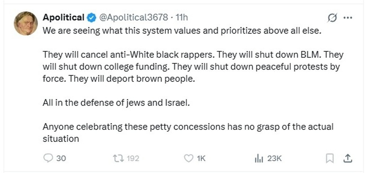Like the tweet with the heart icon
The image size is (365, 173).
[x=188, y=158]
